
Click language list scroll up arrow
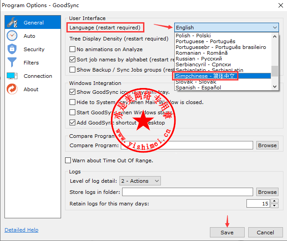[x=275, y=36]
